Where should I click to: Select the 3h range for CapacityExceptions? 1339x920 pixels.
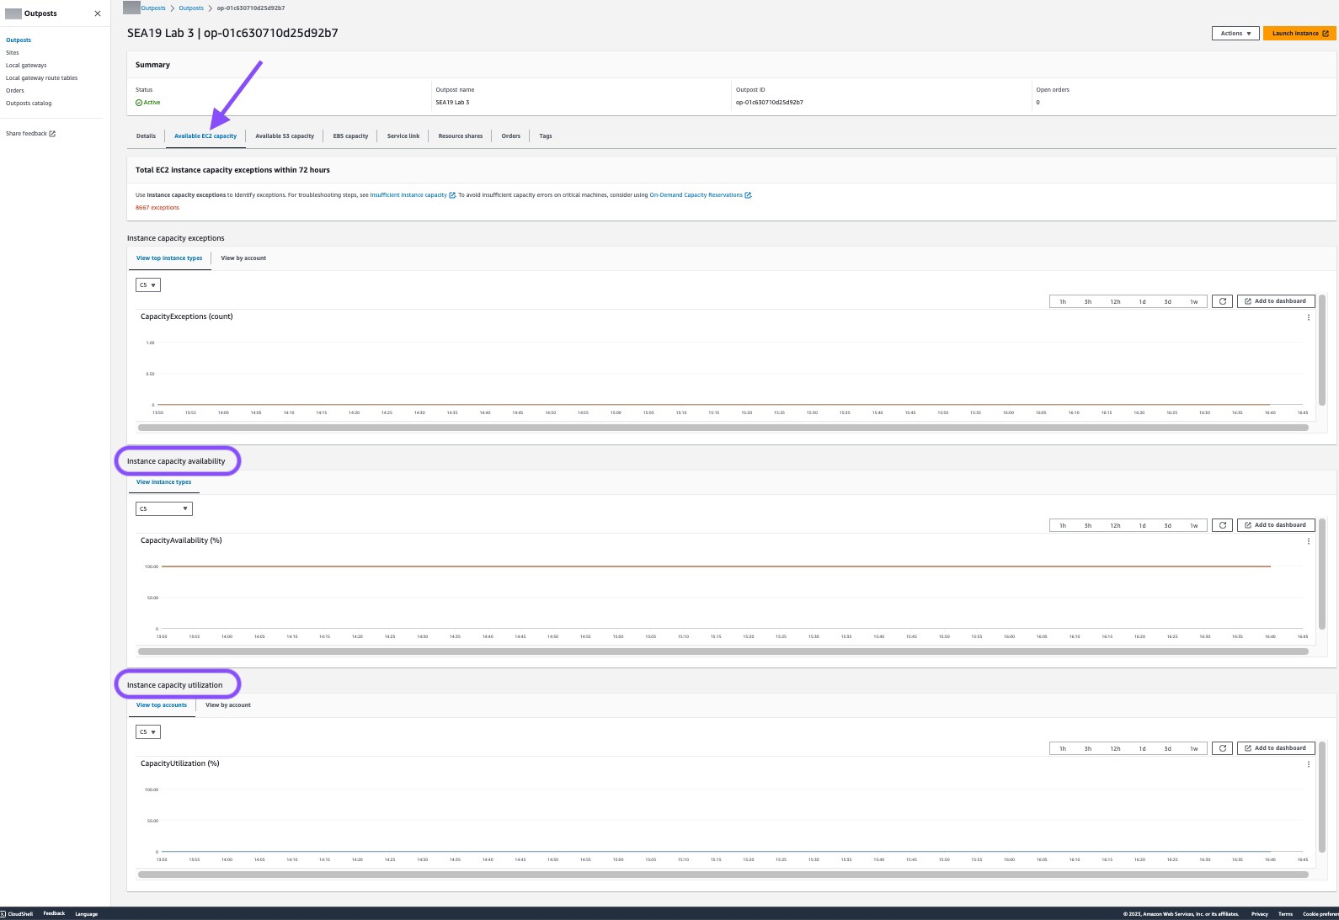tap(1088, 301)
